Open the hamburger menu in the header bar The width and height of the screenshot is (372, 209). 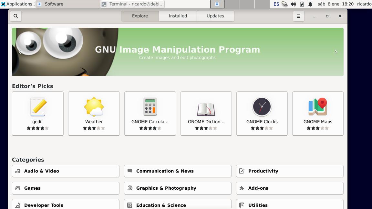[299, 16]
